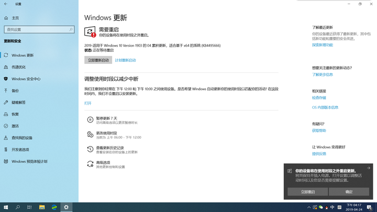Open Task View on the taskbar
The width and height of the screenshot is (377, 212).
pyautogui.click(x=29, y=207)
